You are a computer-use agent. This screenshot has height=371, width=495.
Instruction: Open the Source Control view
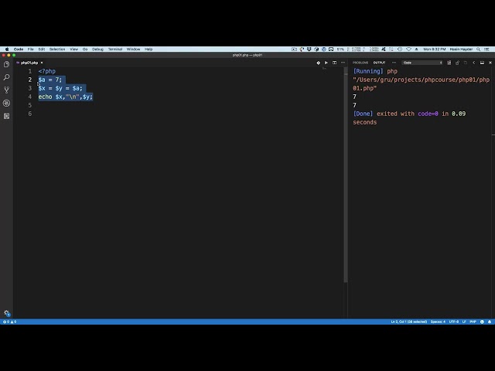(6, 90)
